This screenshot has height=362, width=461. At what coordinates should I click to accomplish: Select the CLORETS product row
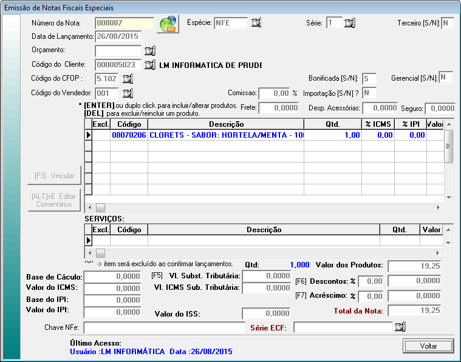[x=225, y=135]
